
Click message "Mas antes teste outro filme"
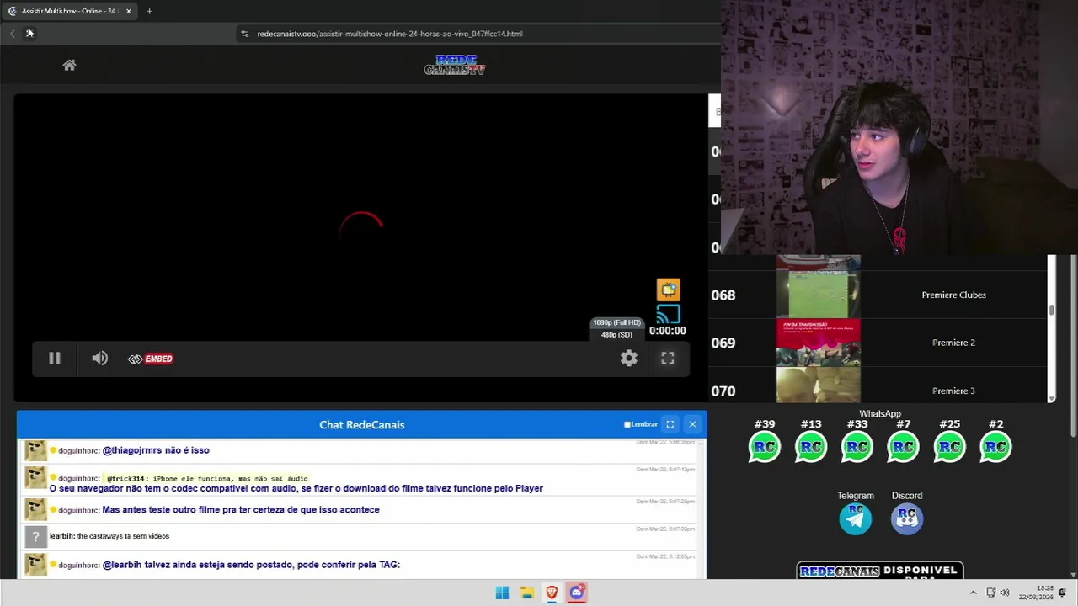tap(241, 509)
